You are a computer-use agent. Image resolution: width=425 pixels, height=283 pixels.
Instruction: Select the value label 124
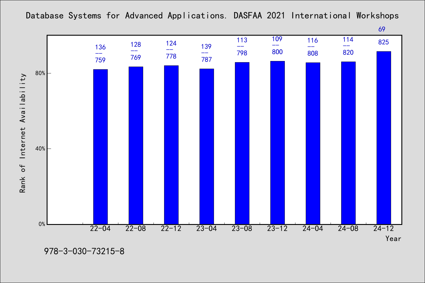(171, 43)
